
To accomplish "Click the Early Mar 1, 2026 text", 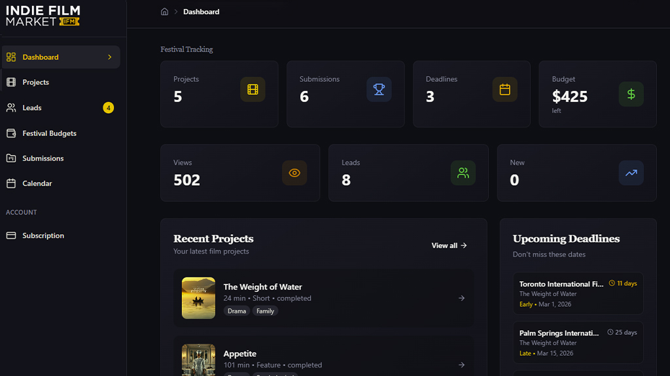I will 545,304.
